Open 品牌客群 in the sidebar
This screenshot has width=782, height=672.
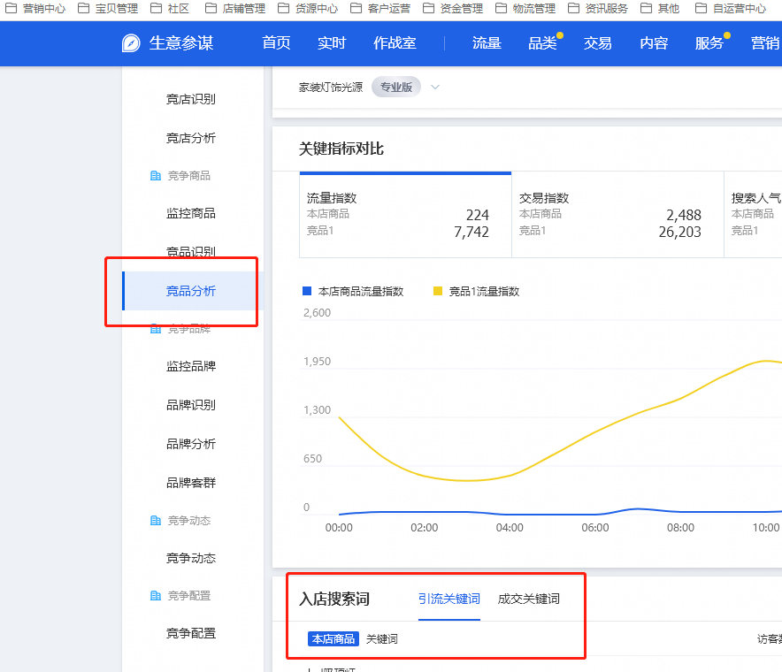[x=191, y=483]
